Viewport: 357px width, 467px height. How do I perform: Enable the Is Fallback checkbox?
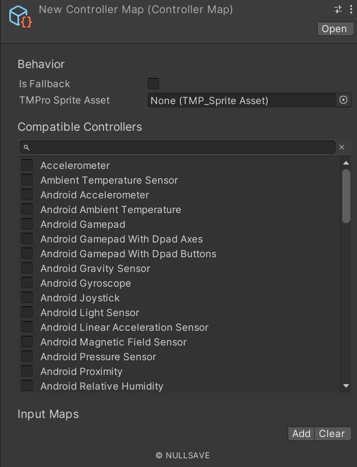[153, 83]
